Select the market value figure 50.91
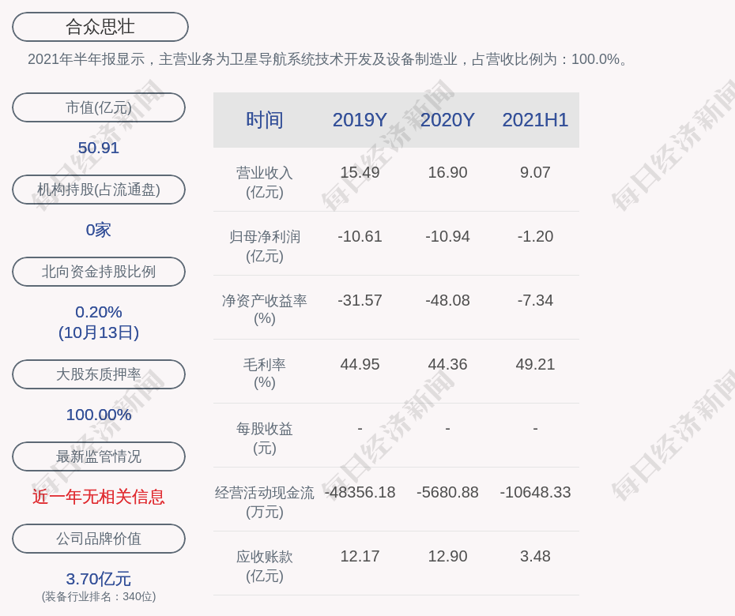Screen dimensions: 735x616 99,148
